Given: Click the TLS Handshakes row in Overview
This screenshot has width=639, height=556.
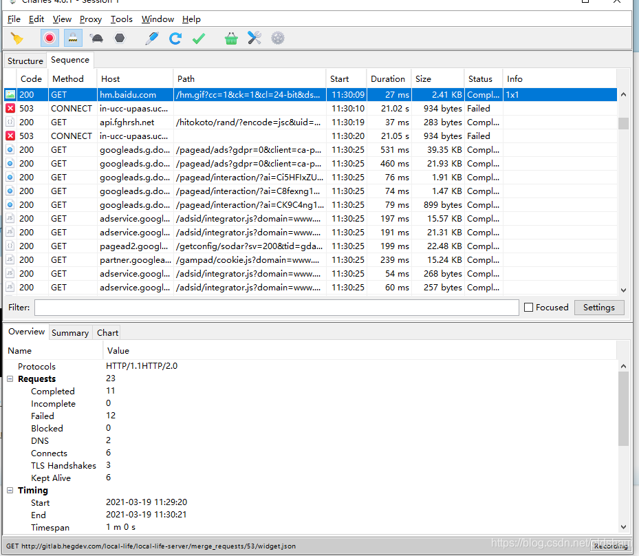Looking at the screenshot, I should pos(310,465).
